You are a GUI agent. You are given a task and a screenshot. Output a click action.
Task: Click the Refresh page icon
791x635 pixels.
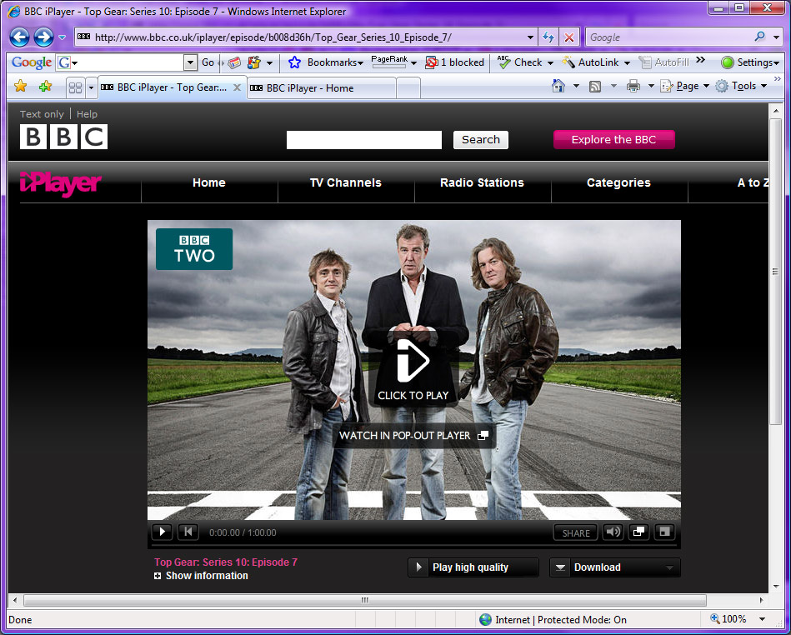point(548,37)
